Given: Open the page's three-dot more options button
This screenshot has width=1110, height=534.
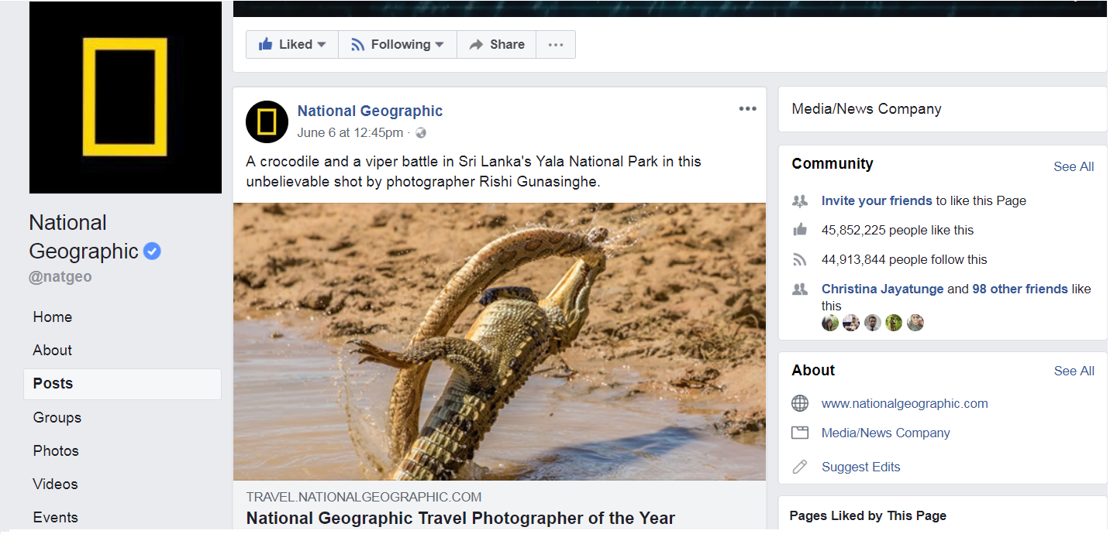Looking at the screenshot, I should 556,45.
